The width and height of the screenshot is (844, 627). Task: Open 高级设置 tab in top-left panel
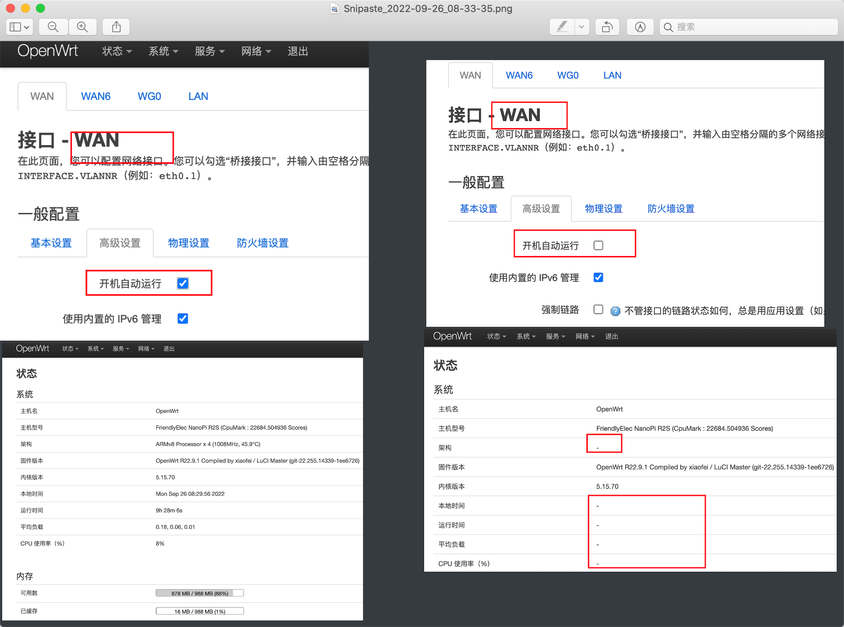tap(120, 243)
